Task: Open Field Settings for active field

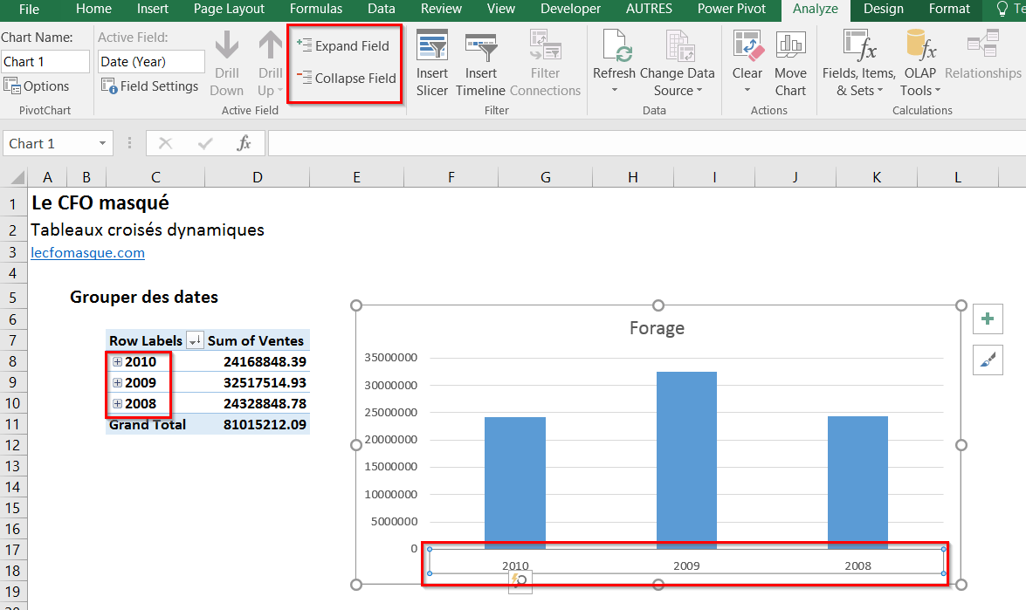Action: pos(150,86)
